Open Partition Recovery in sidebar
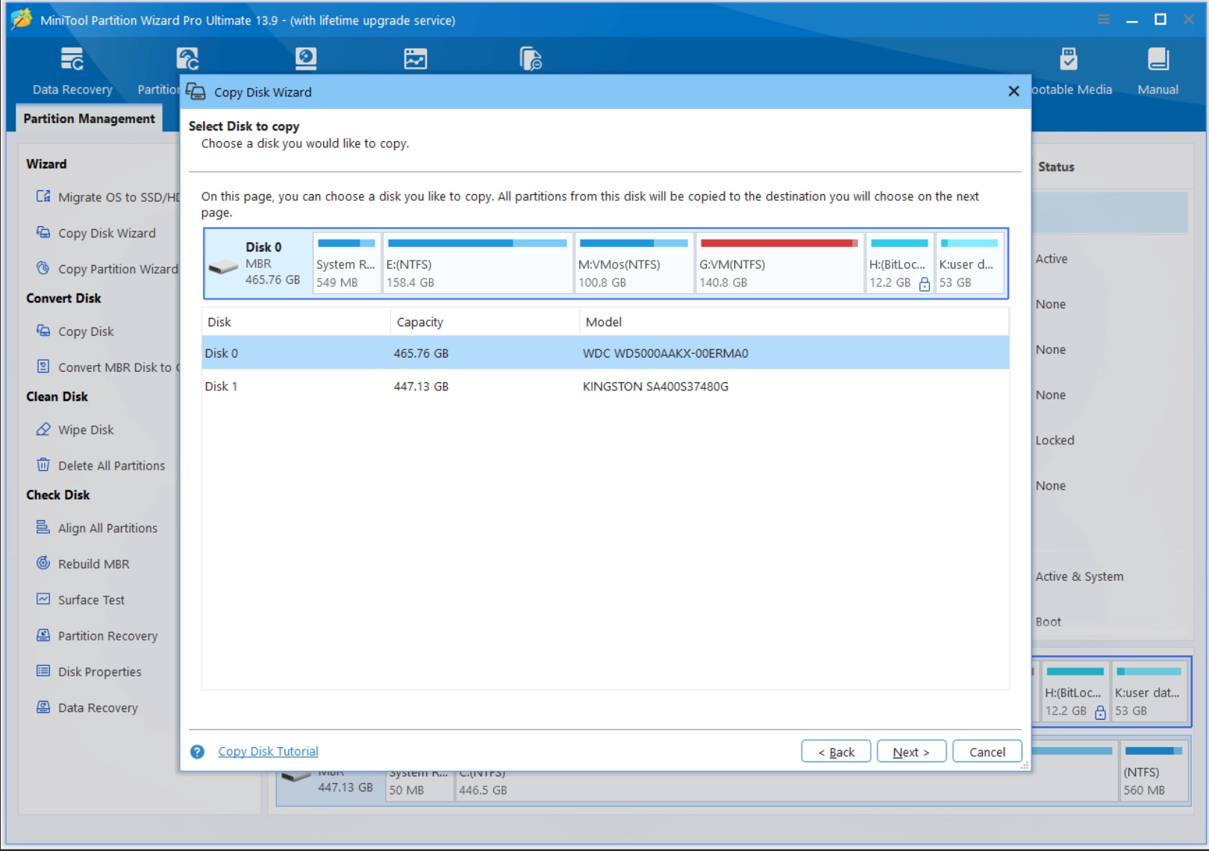Image resolution: width=1209 pixels, height=851 pixels. [x=97, y=636]
